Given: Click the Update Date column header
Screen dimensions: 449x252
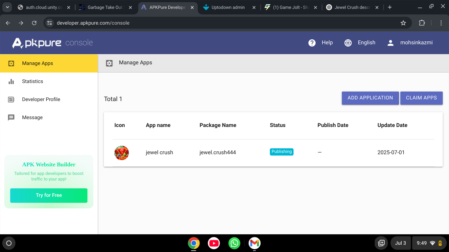Looking at the screenshot, I should [x=392, y=125].
